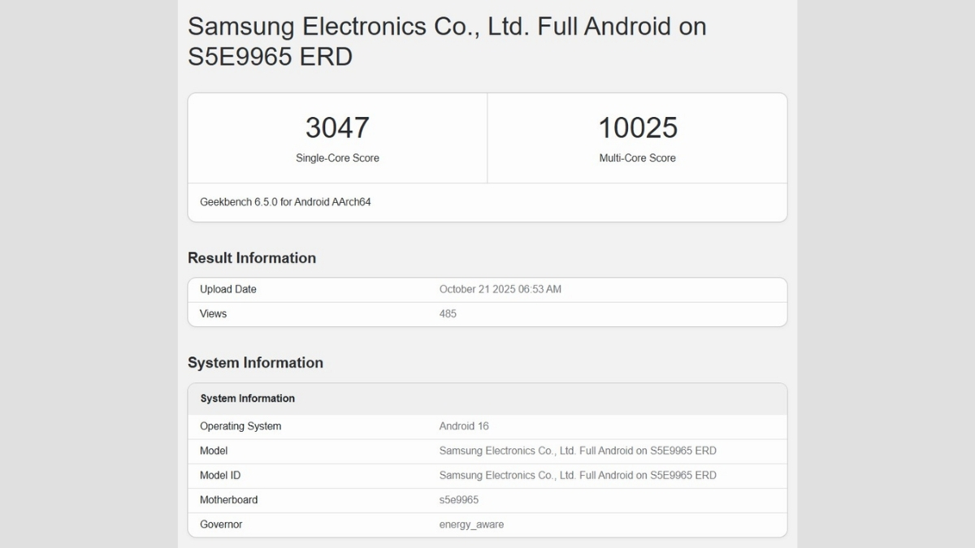Click the energy_aware governor value
The width and height of the screenshot is (975, 548).
point(471,524)
